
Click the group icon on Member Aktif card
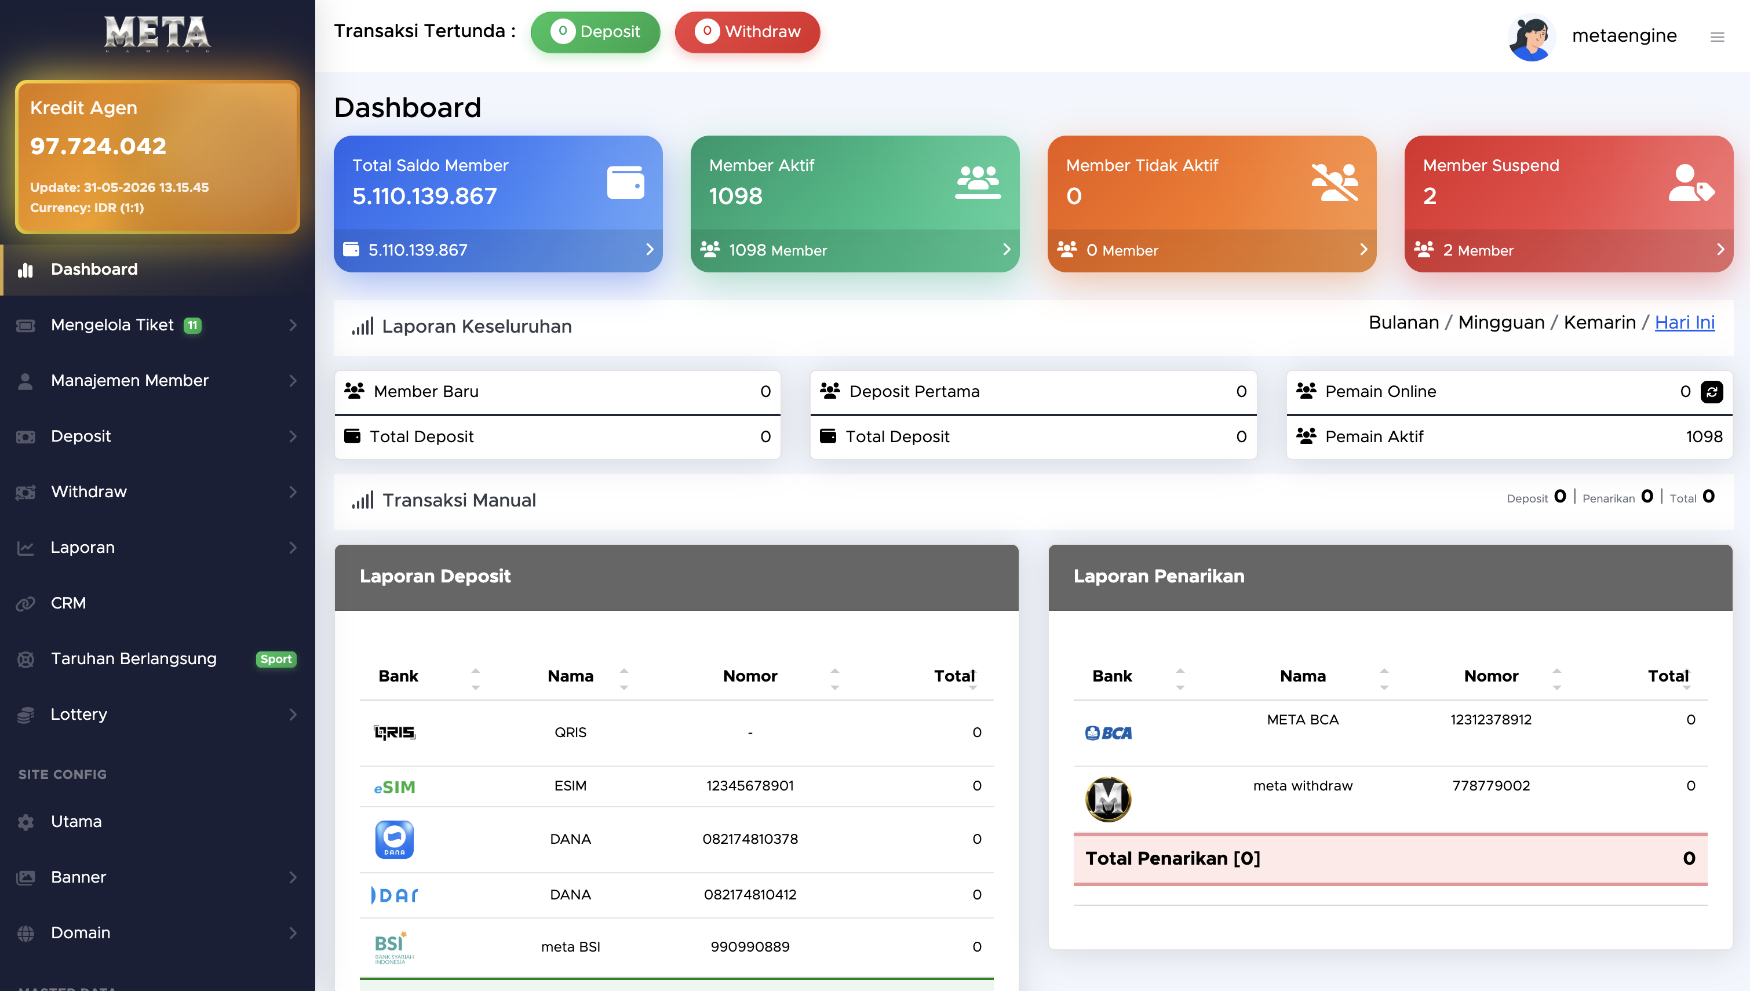pos(978,182)
